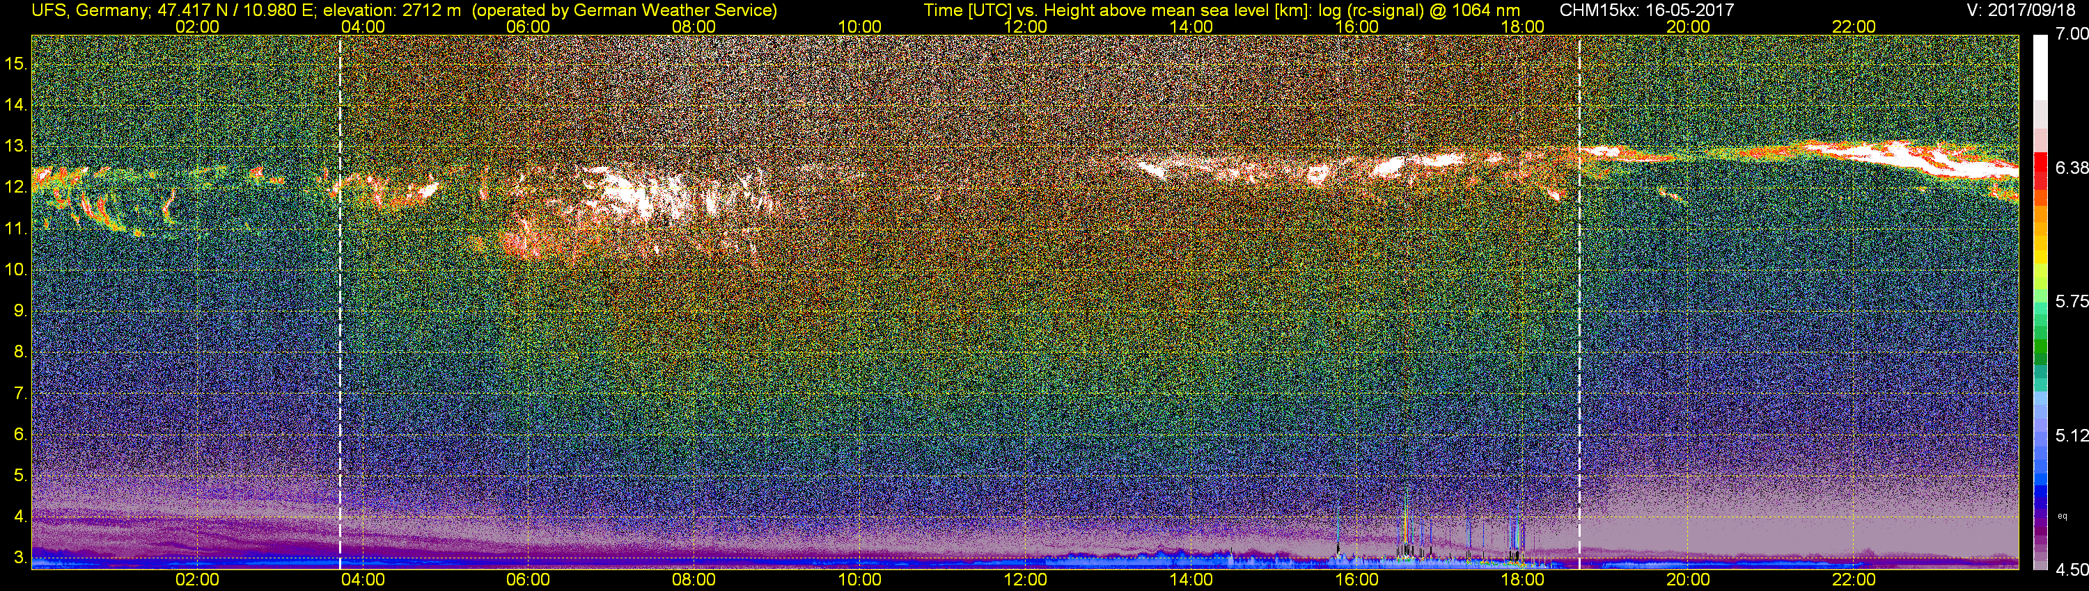Click the dashed white vertical line after 18:00
2089x591 pixels.
click(1580, 301)
